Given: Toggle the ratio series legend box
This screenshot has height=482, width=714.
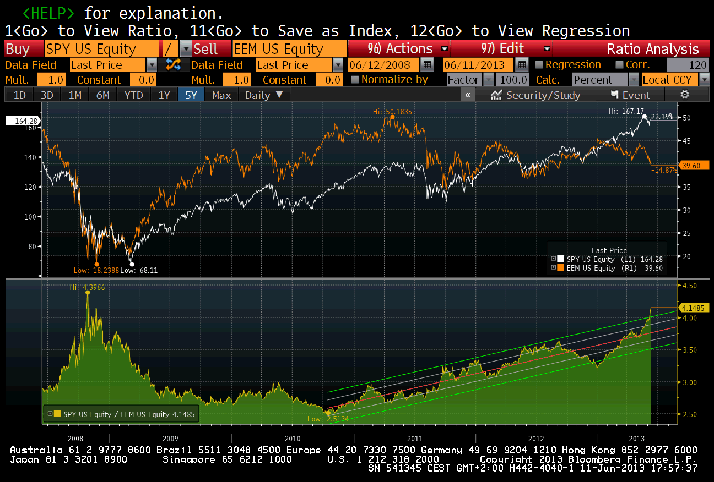Looking at the screenshot, I should (x=50, y=414).
